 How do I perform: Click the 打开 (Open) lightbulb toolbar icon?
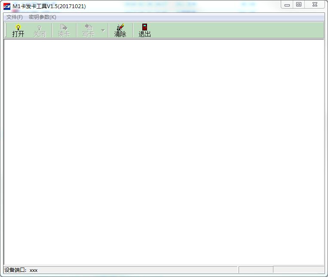pos(18,30)
